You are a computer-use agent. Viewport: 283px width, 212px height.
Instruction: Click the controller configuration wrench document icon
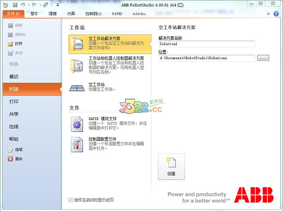click(77, 145)
